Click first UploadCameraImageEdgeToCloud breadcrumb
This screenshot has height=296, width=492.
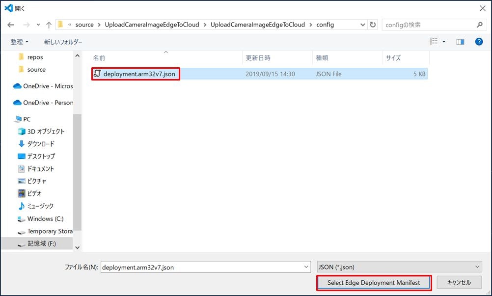(152, 25)
